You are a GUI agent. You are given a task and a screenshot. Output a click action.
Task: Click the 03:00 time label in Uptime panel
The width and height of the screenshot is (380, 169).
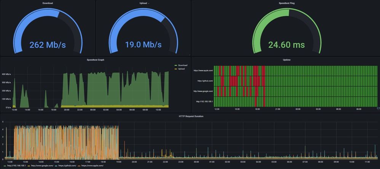click(x=318, y=109)
